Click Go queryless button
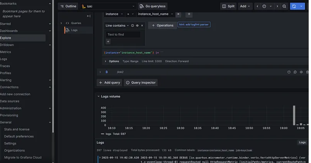Image resolution: width=311 pixels, height=163 pixels. click(x=152, y=6)
